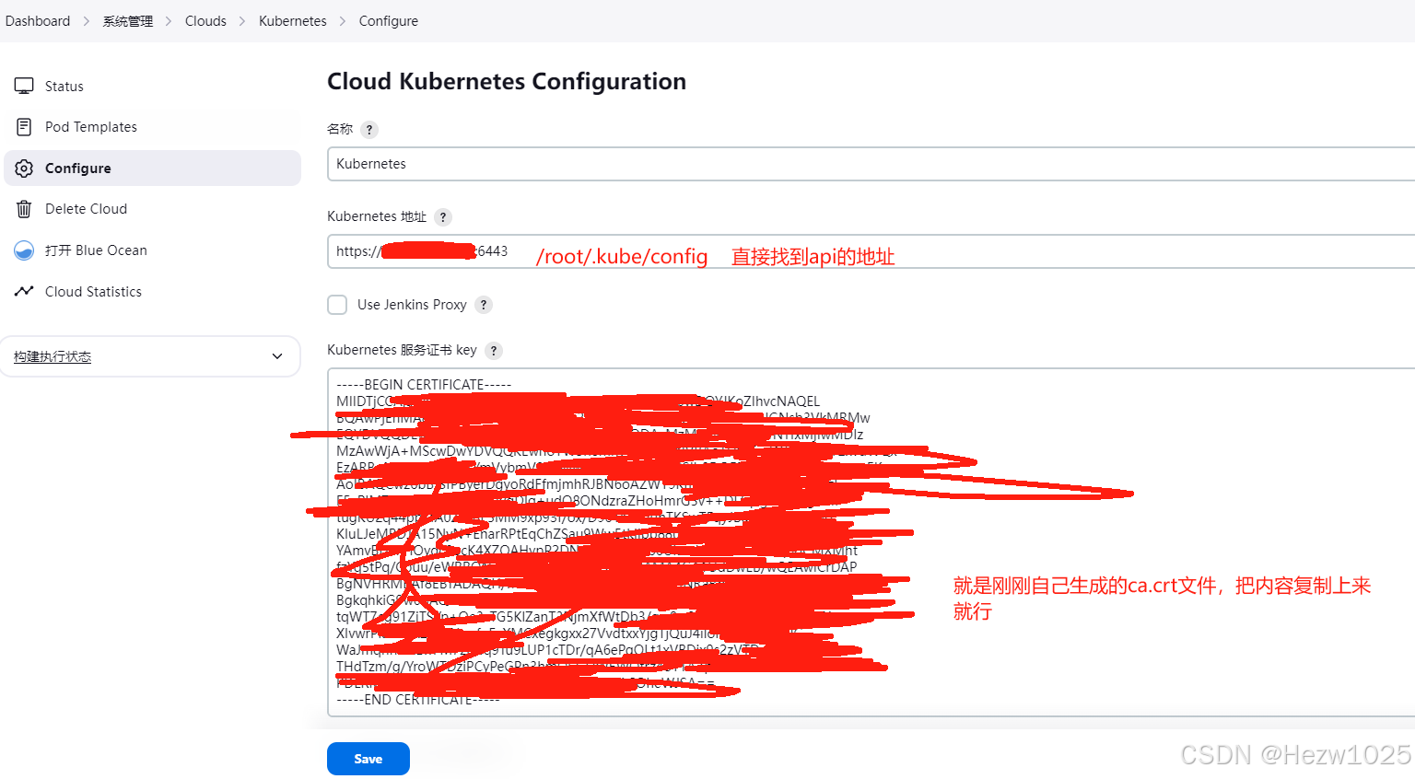Focus the 名称 input containing Kubernetes
Image resolution: width=1415 pixels, height=779 pixels.
tap(871, 164)
